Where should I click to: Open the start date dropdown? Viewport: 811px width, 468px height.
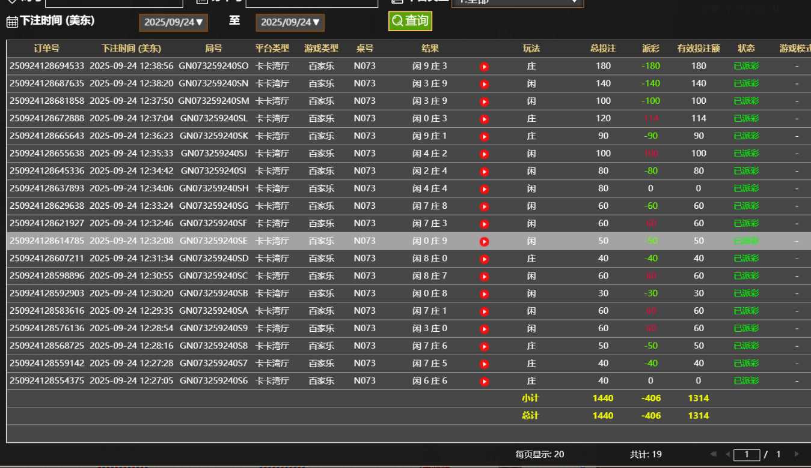coord(173,22)
